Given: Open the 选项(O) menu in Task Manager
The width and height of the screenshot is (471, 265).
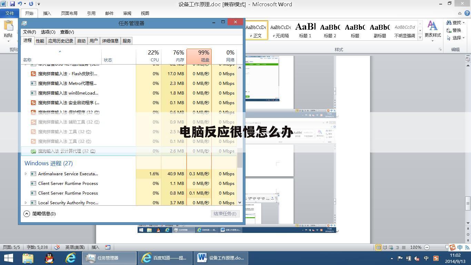Looking at the screenshot, I should tap(48, 32).
